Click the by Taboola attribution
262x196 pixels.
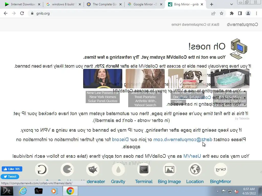click(242, 118)
